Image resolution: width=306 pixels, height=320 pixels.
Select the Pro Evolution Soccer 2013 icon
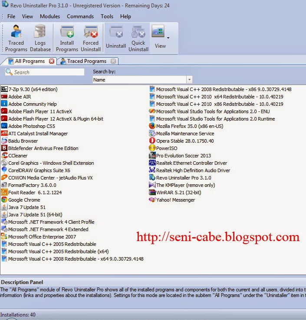(152, 156)
